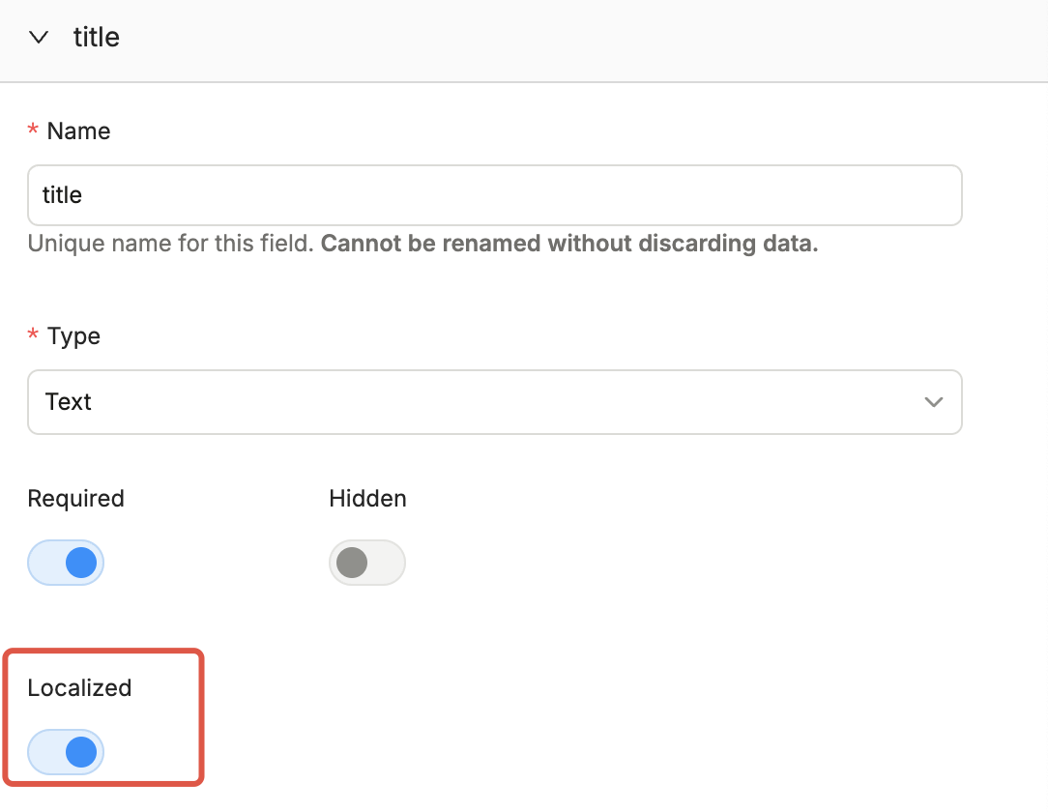Turn off the Localized toggle
This screenshot has width=1048, height=812.
point(66,752)
